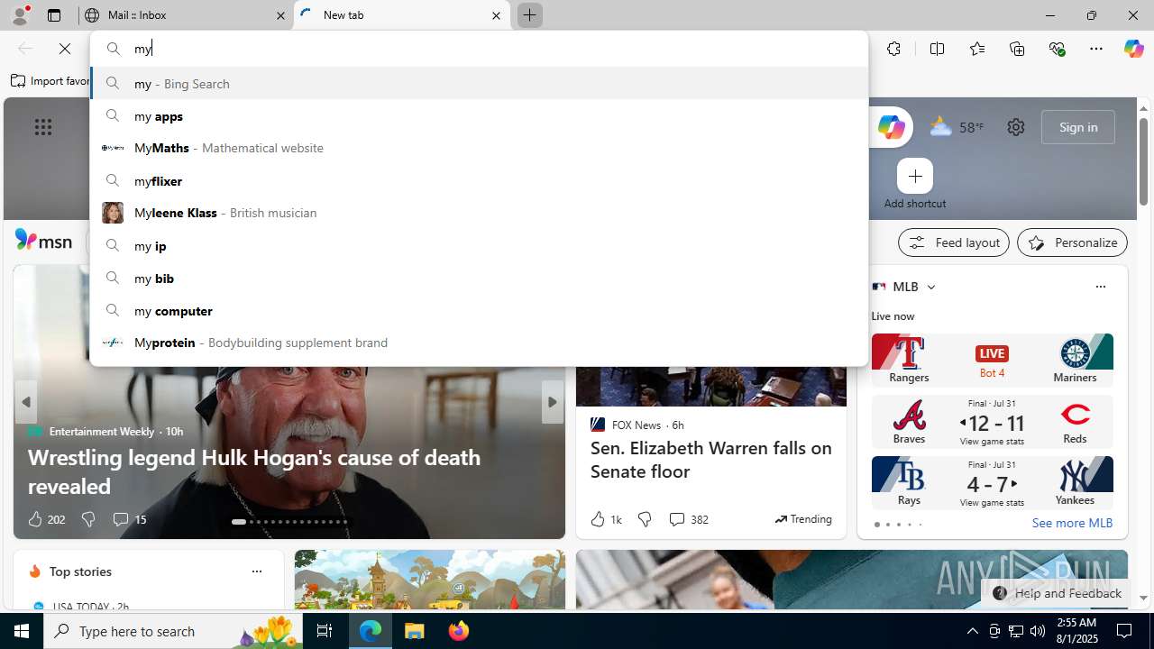The width and height of the screenshot is (1154, 649).
Task: Click the address bar containing 'my'
Action: click(x=479, y=49)
